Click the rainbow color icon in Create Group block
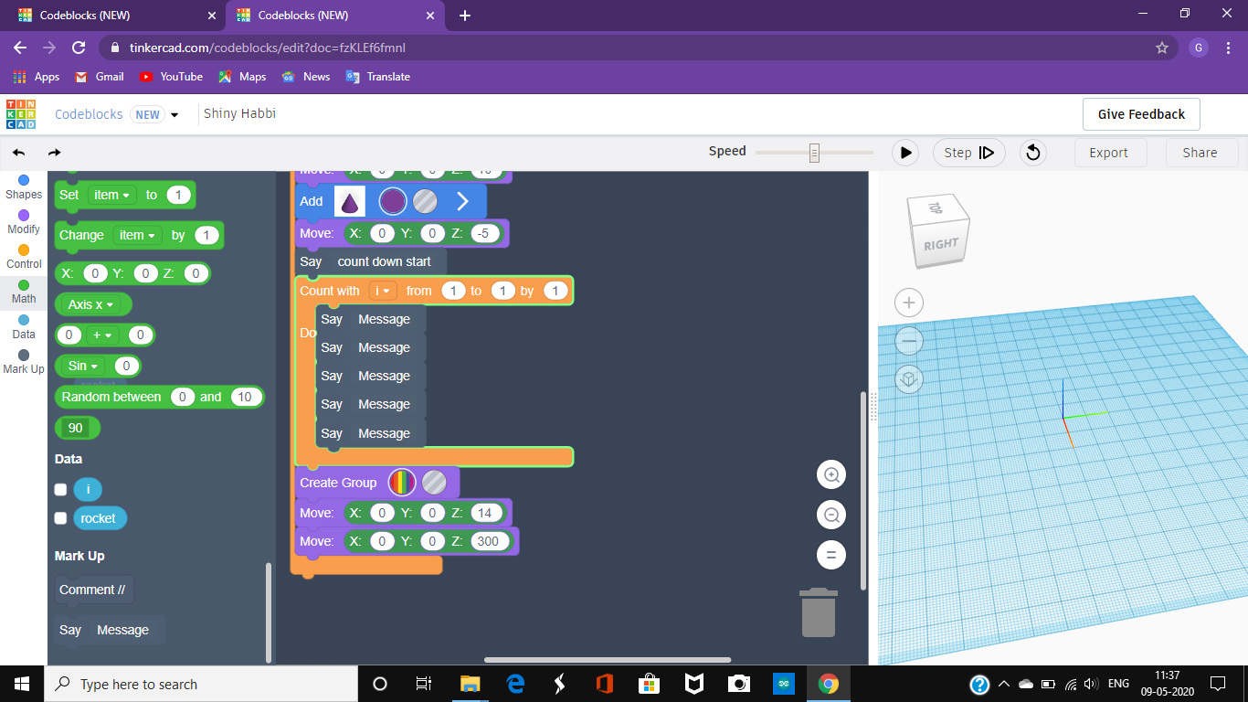This screenshot has height=702, width=1248. pyautogui.click(x=402, y=483)
